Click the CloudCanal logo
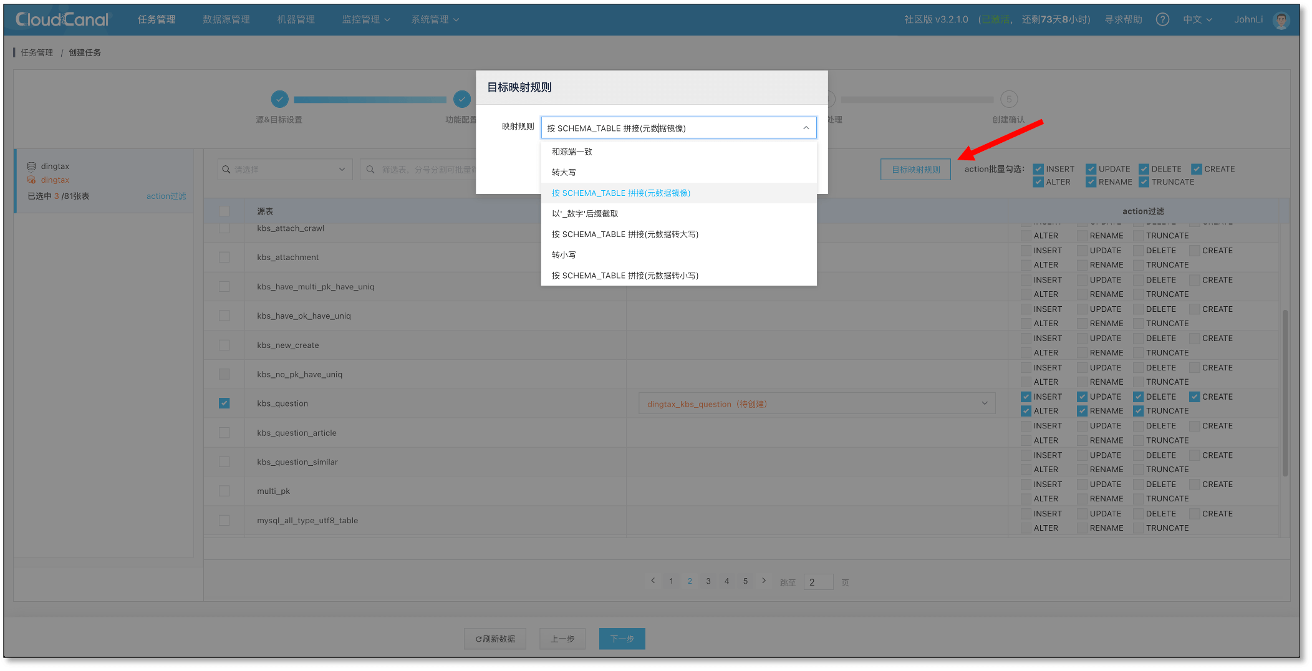The image size is (1312, 671). pyautogui.click(x=62, y=19)
